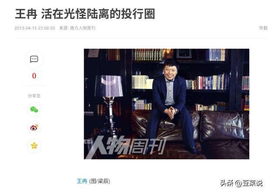Screen dimensions: 268x192
Task: Click the source 南方人物周刊 text
Action: (x=82, y=28)
